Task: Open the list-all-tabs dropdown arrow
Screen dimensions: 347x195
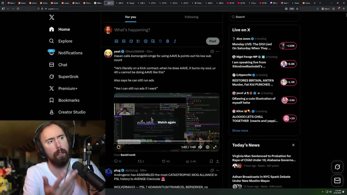Action: pos(320,3)
